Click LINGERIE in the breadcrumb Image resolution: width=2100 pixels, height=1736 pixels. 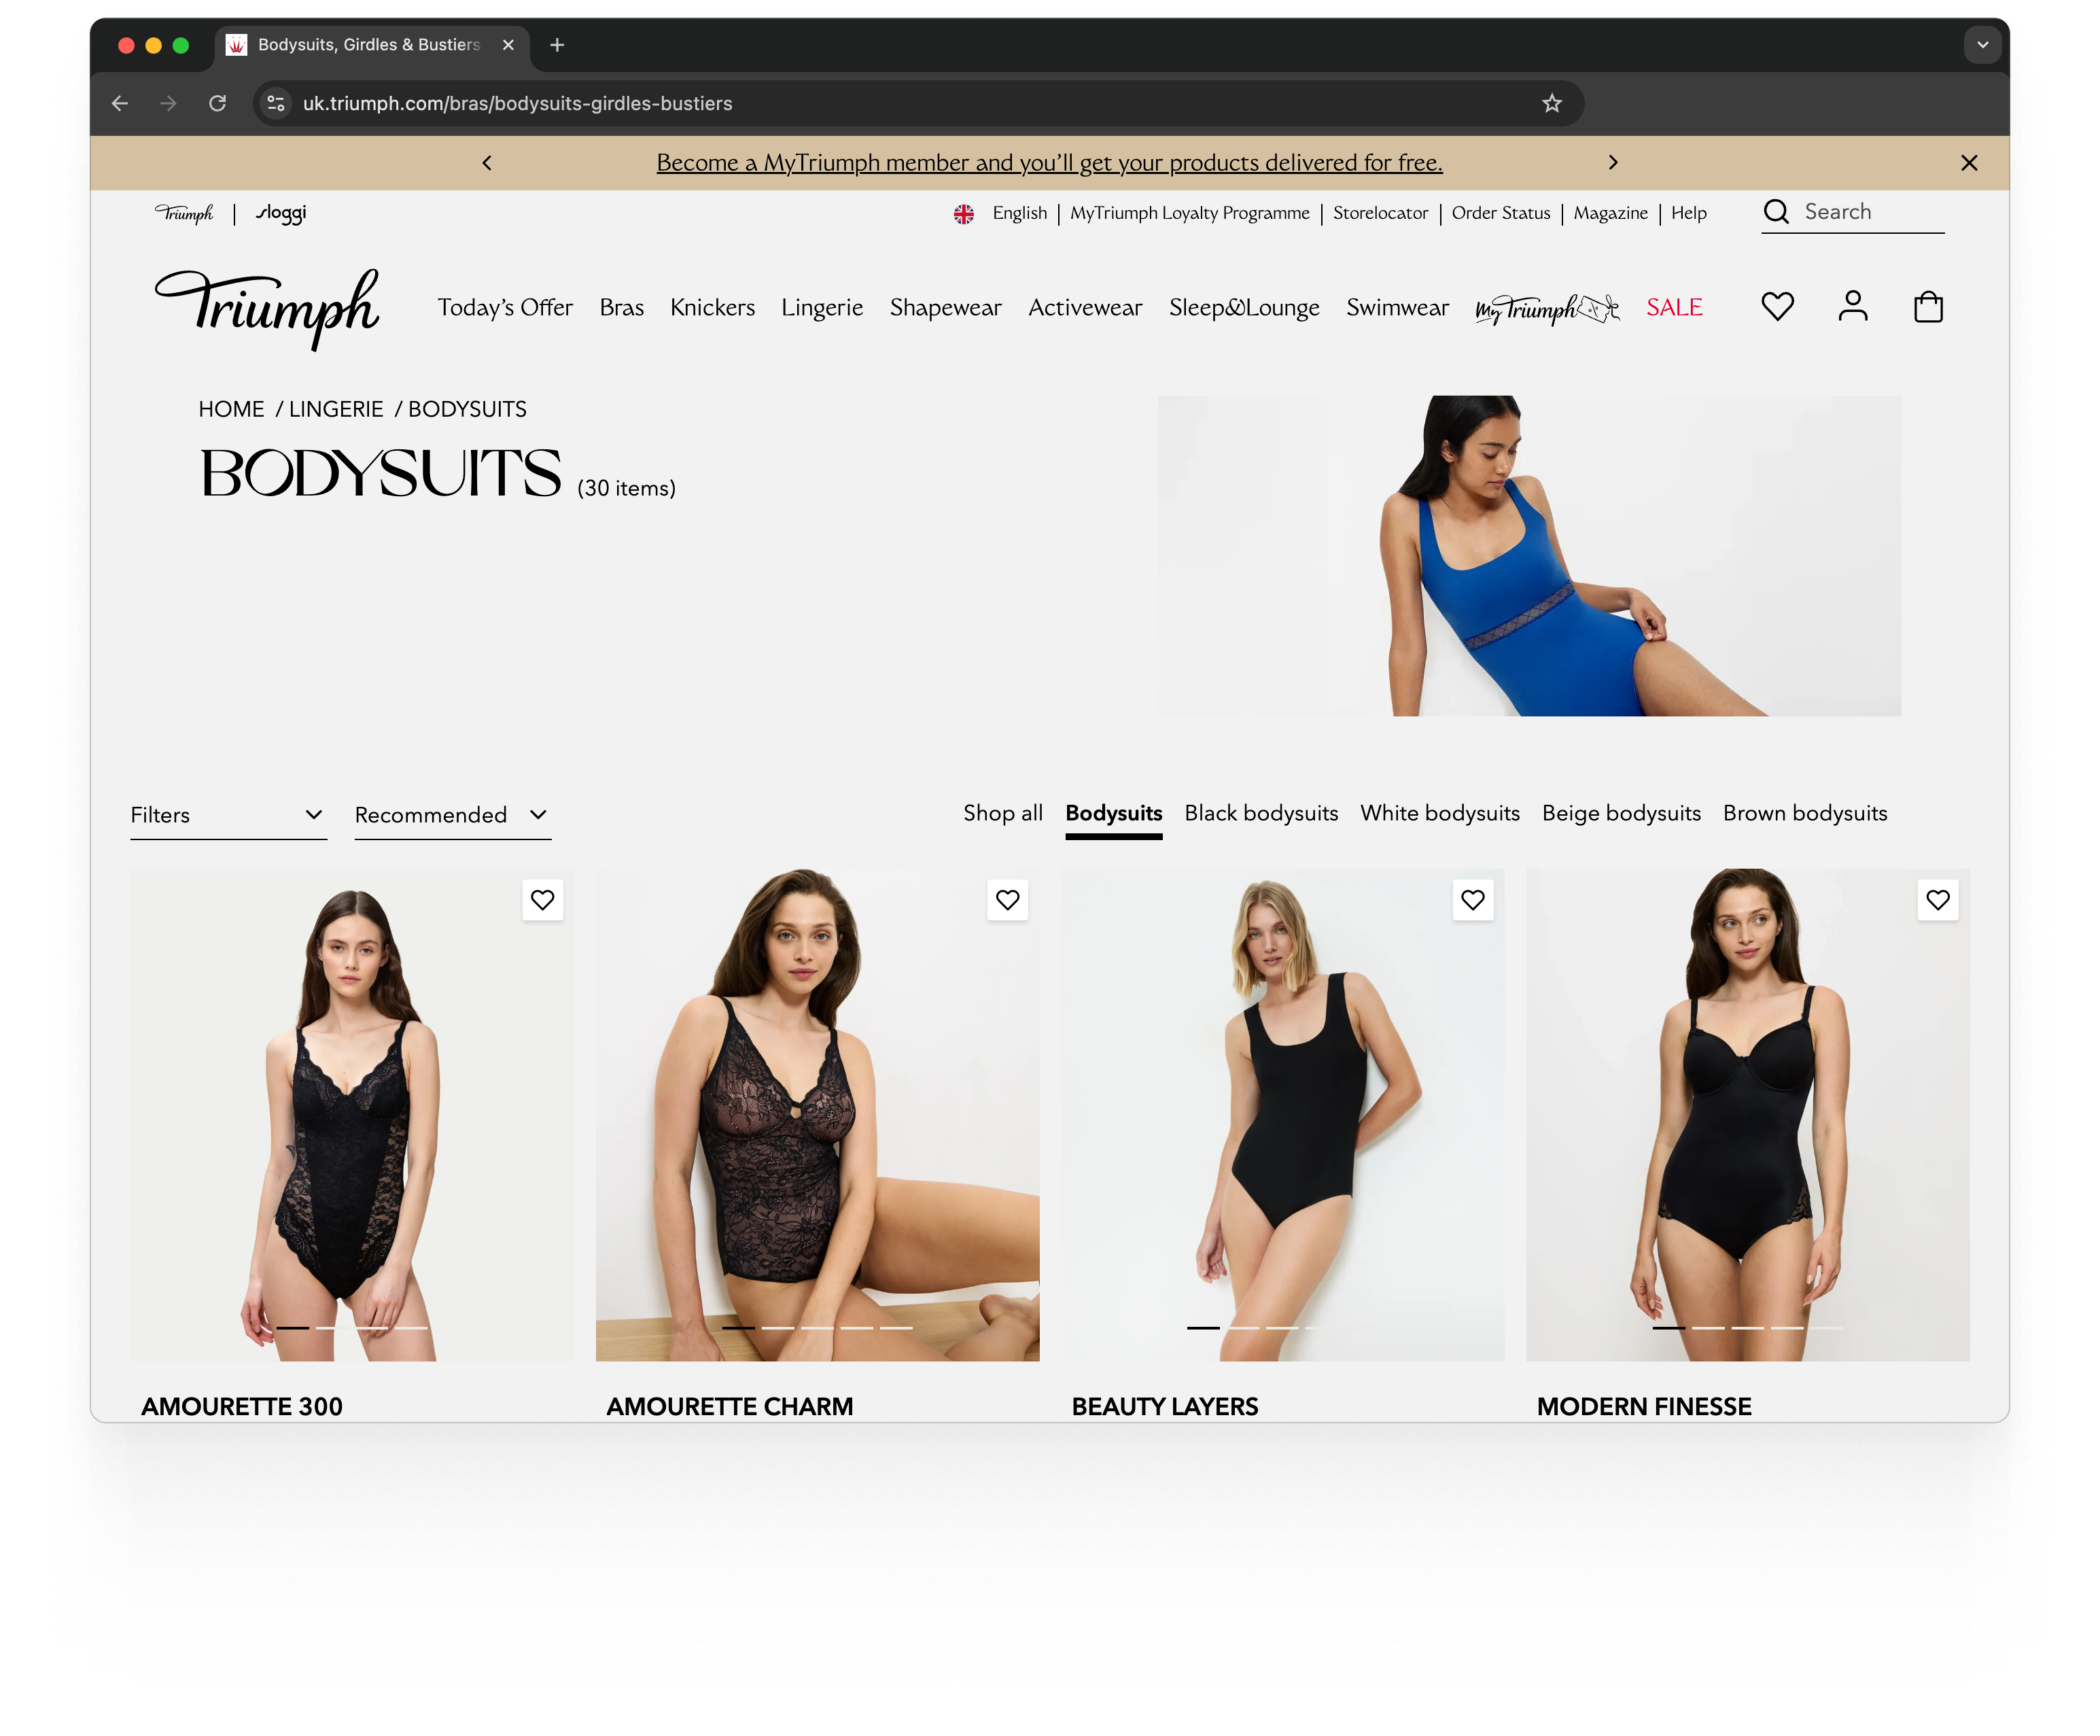point(336,410)
